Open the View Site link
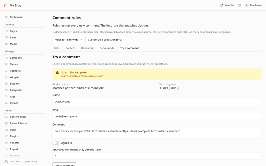Screen dimensions: 266x166 [227, 5]
